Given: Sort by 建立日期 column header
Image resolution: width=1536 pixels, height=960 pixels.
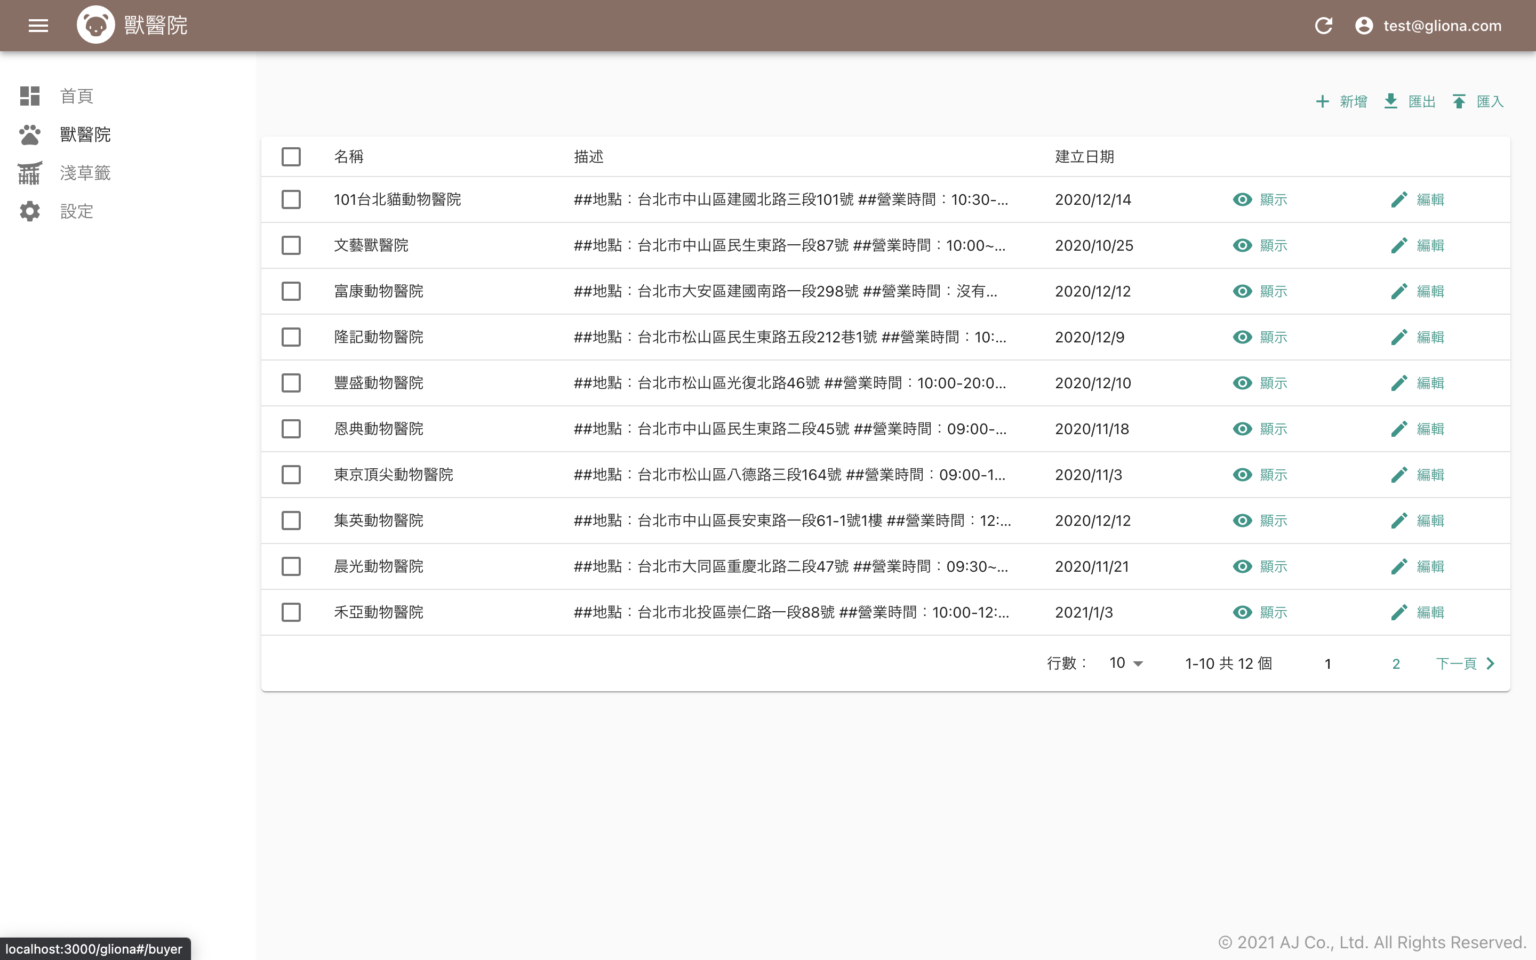Looking at the screenshot, I should click(1084, 157).
